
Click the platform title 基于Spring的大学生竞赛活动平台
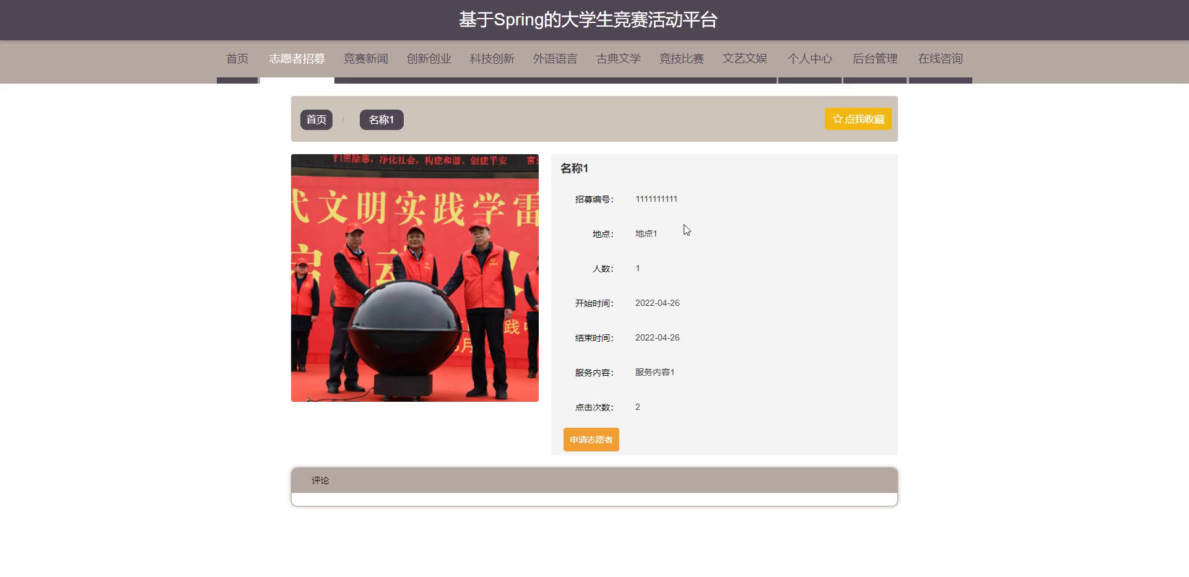click(x=588, y=20)
